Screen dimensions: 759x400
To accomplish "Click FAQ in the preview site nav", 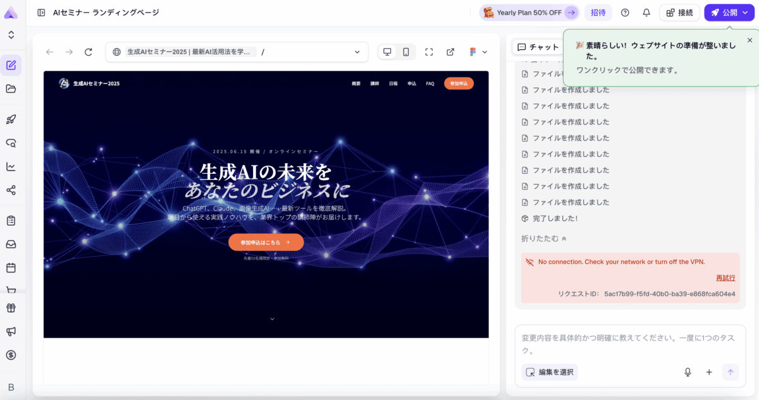I will click(430, 83).
